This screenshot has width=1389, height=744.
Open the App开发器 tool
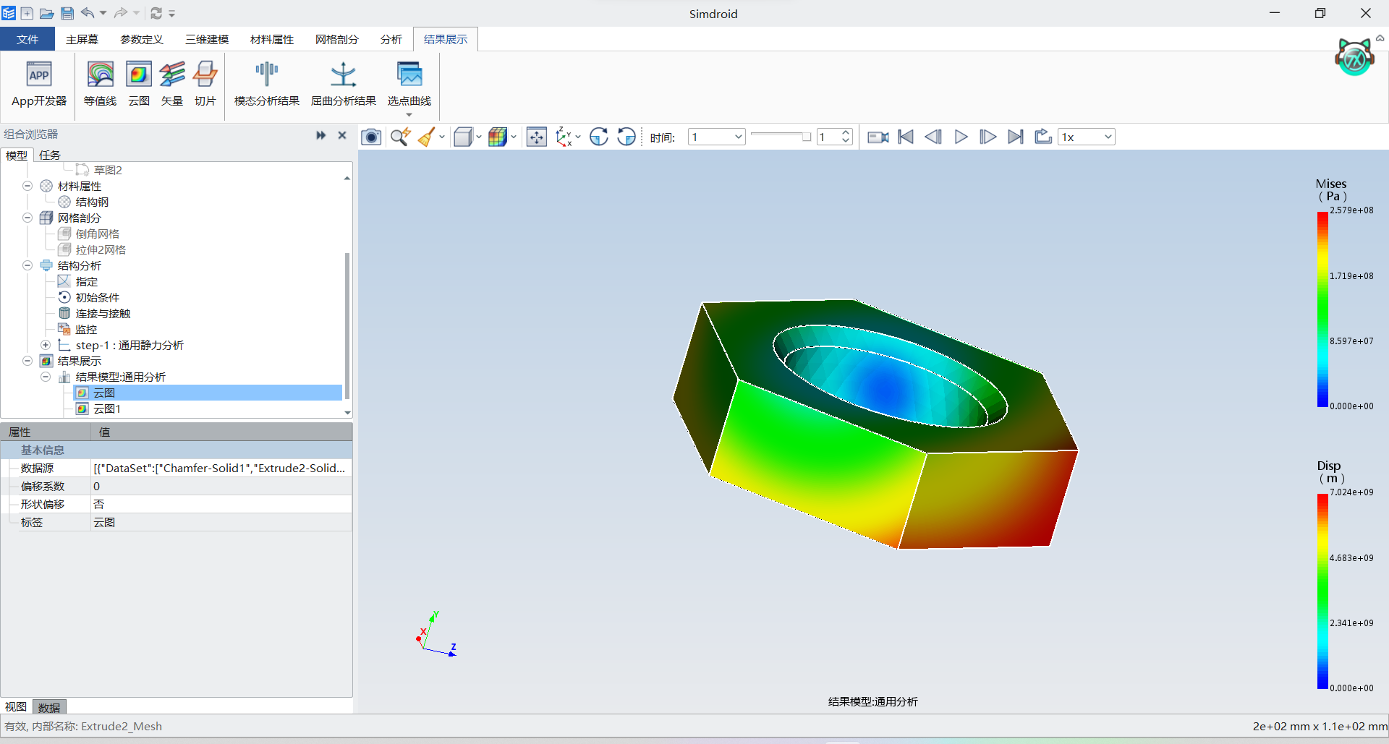39,85
